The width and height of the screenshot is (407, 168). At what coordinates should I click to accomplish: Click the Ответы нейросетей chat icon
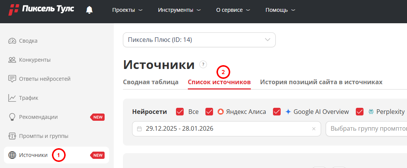pyautogui.click(x=12, y=79)
